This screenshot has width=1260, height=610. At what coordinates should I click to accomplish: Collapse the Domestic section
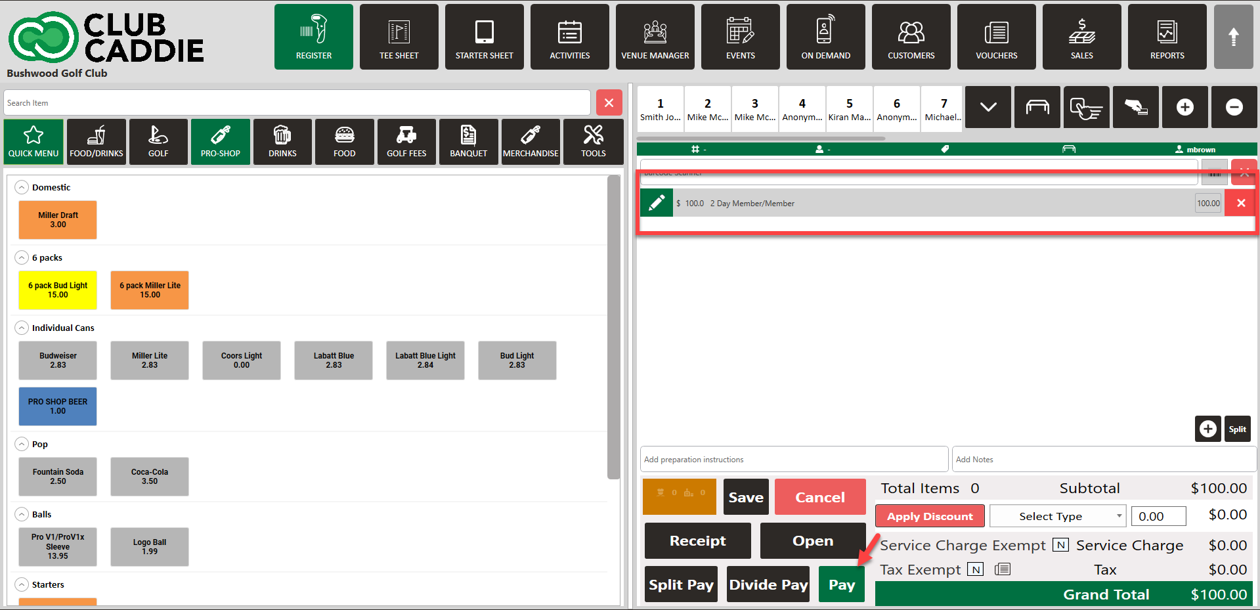[x=22, y=187]
